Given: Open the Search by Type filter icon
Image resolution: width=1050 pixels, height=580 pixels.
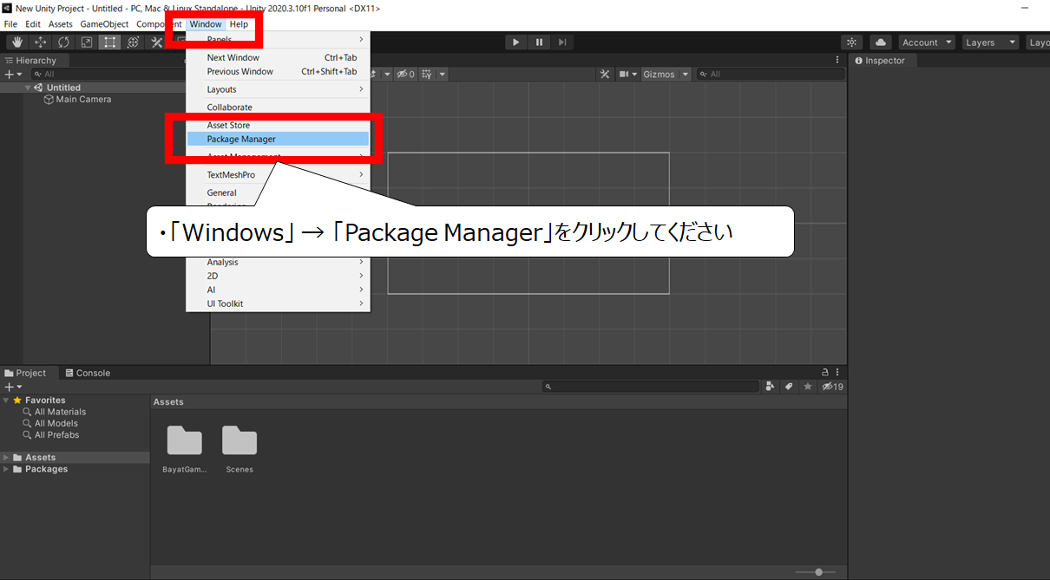Looking at the screenshot, I should 770,387.
